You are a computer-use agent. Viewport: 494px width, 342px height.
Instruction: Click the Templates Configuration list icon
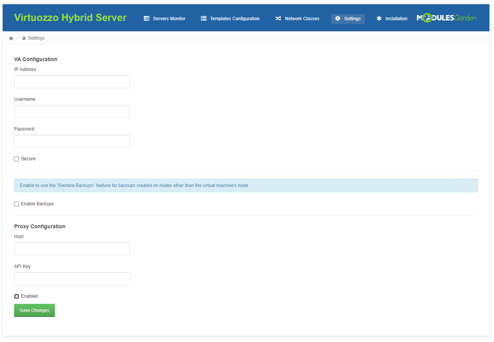[204, 18]
